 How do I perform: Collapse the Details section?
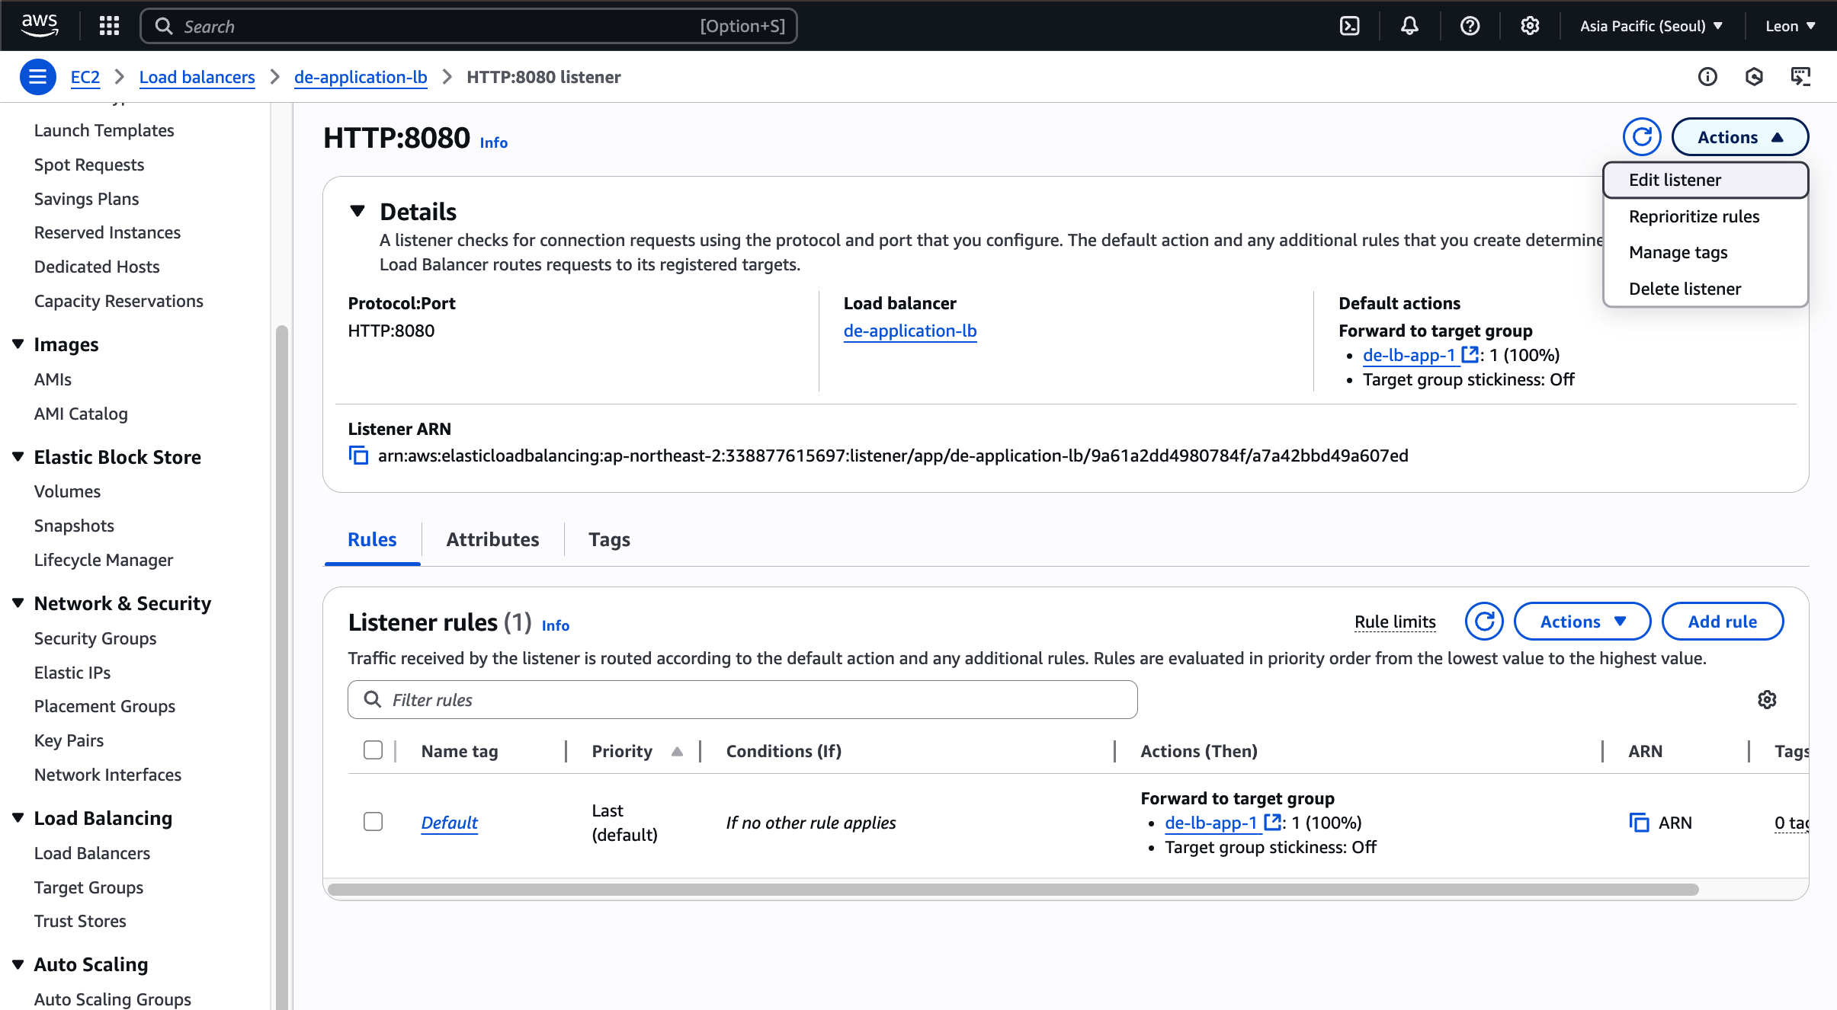[x=357, y=211]
